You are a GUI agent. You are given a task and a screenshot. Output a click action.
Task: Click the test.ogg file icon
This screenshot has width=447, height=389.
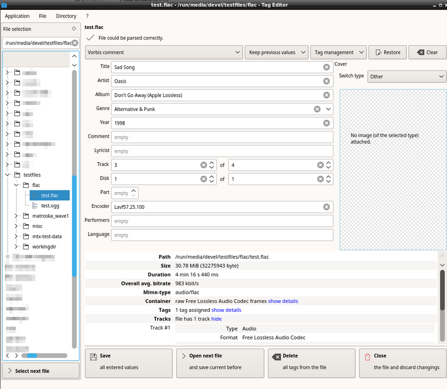click(x=34, y=205)
